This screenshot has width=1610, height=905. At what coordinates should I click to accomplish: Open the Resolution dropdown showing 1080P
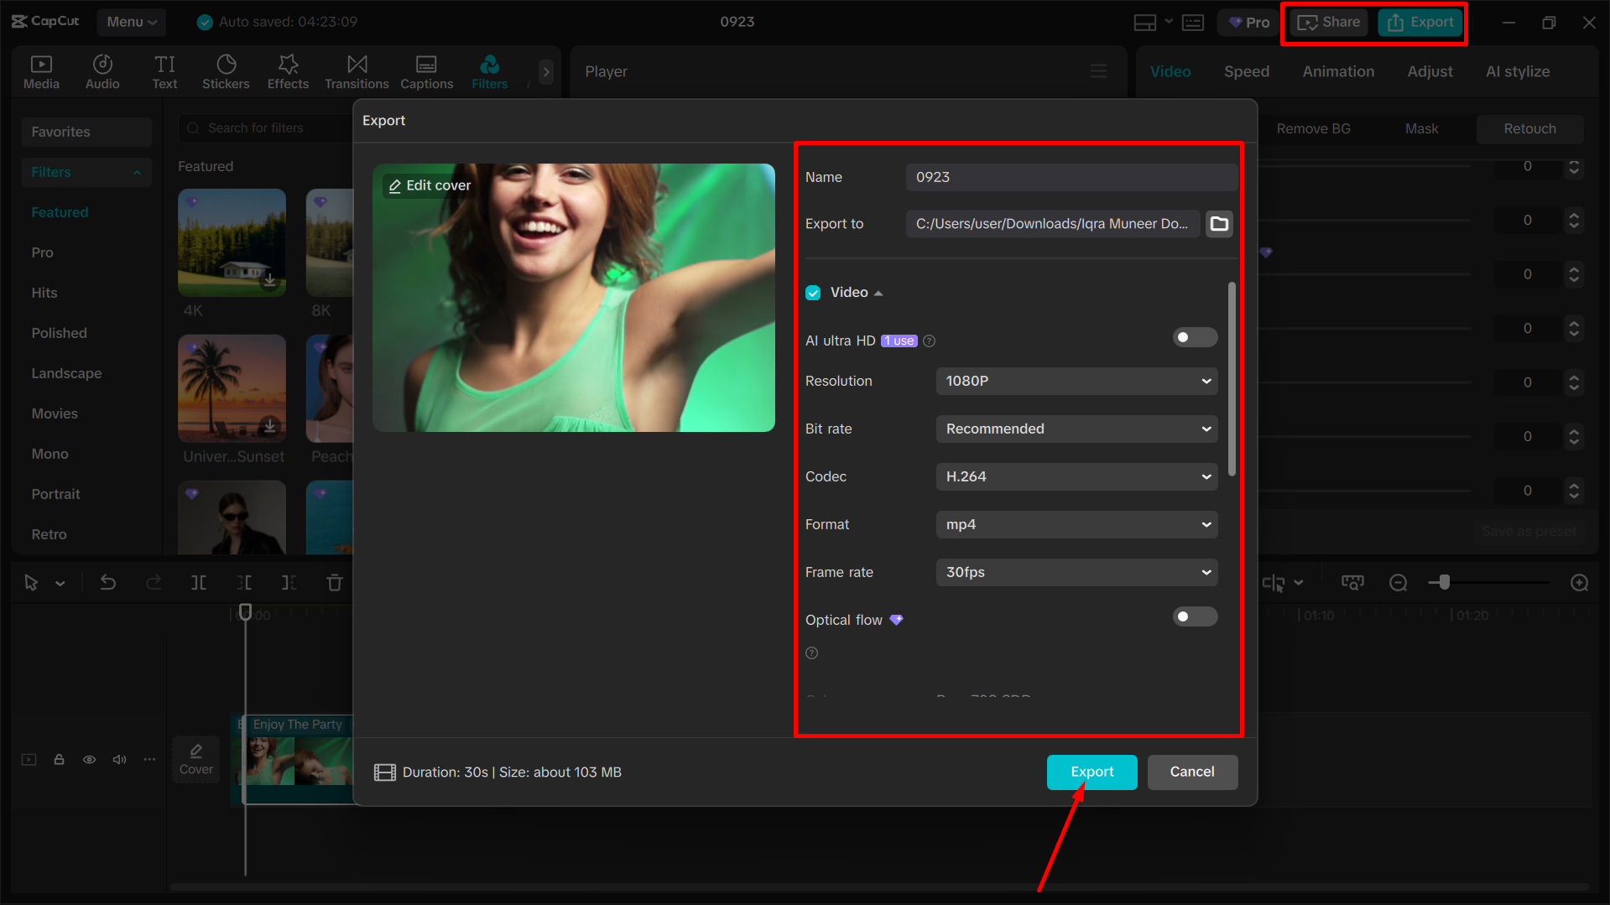pyautogui.click(x=1076, y=381)
